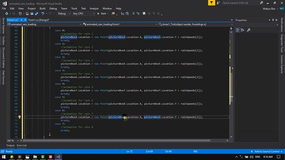
Task: Expand the Wahyu Eko account dropdown
Action: point(277,9)
